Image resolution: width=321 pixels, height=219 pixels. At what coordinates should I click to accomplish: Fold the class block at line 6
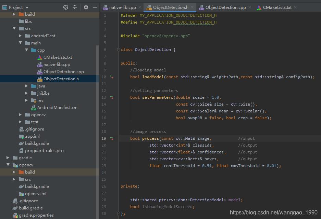tap(119, 50)
